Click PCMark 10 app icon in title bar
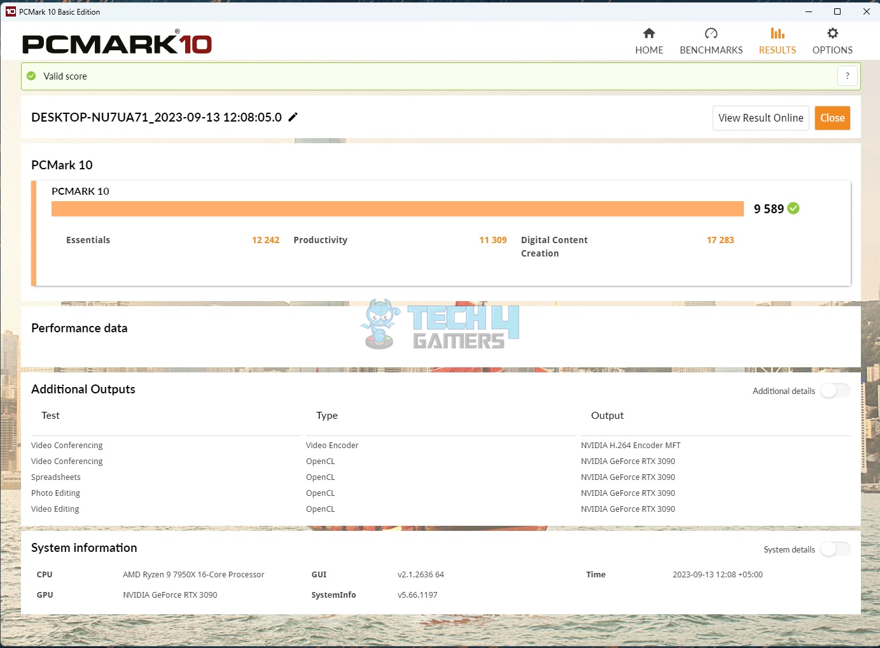This screenshot has width=880, height=648. coord(10,11)
